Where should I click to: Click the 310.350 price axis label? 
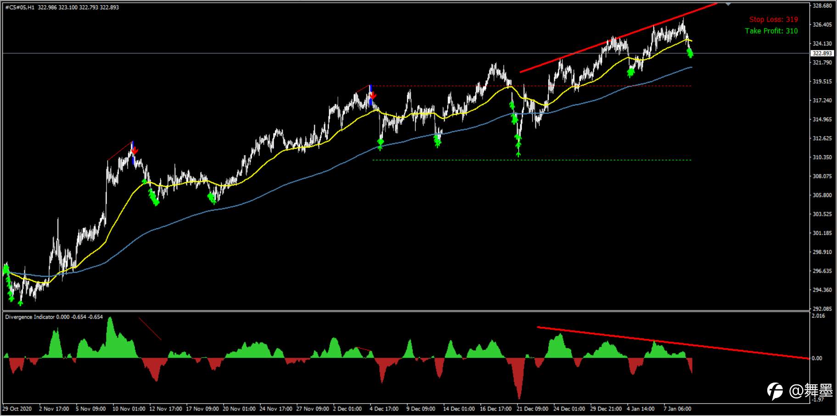click(x=822, y=157)
